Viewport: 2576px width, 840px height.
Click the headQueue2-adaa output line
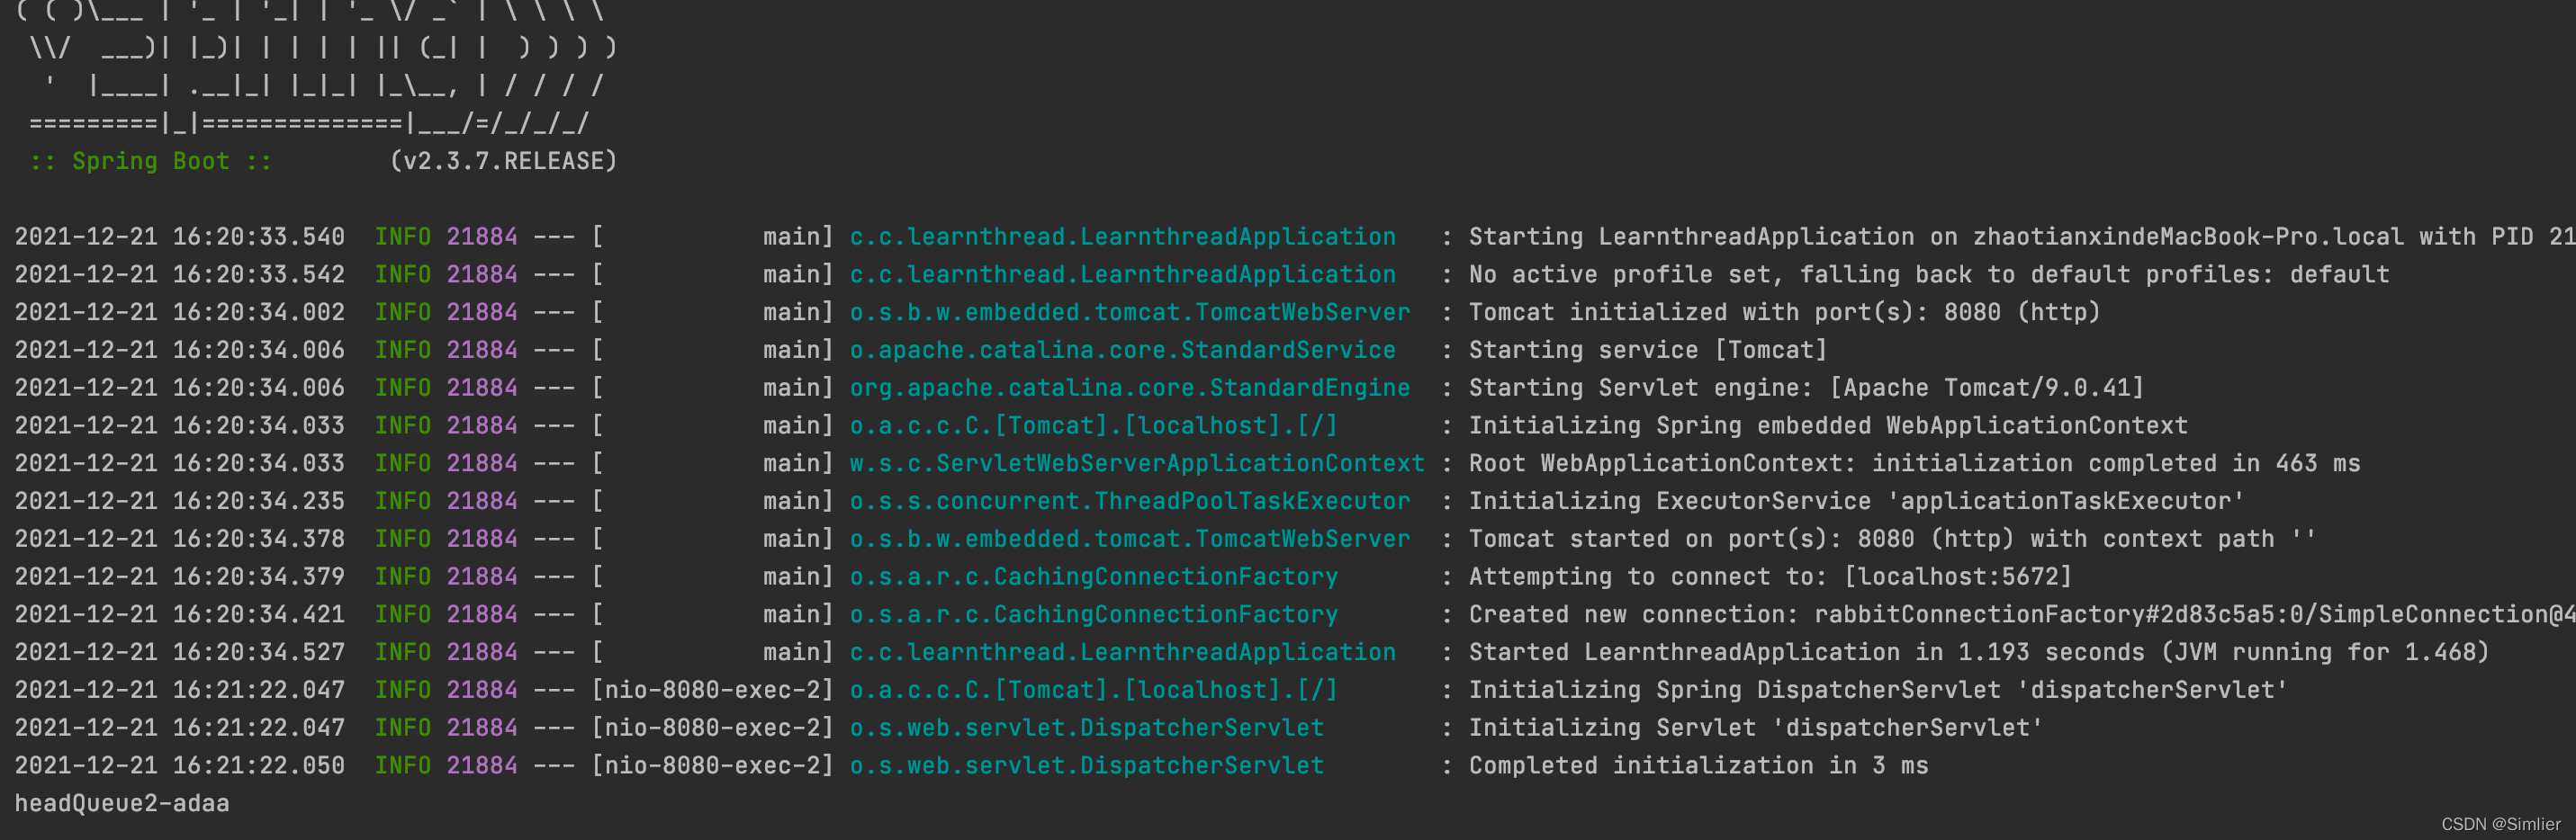point(122,803)
